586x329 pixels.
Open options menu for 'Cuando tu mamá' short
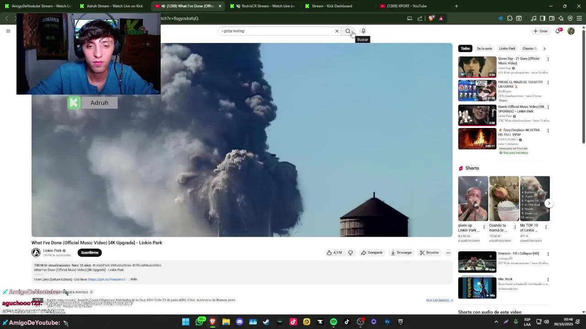click(515, 227)
